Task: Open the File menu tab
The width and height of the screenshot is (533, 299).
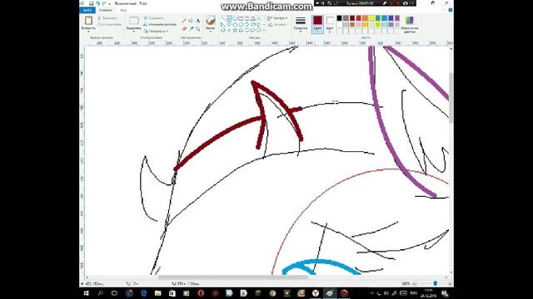Action: tap(87, 10)
